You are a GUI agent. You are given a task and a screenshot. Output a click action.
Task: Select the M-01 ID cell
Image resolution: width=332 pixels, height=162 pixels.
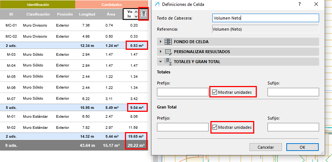click(11, 116)
